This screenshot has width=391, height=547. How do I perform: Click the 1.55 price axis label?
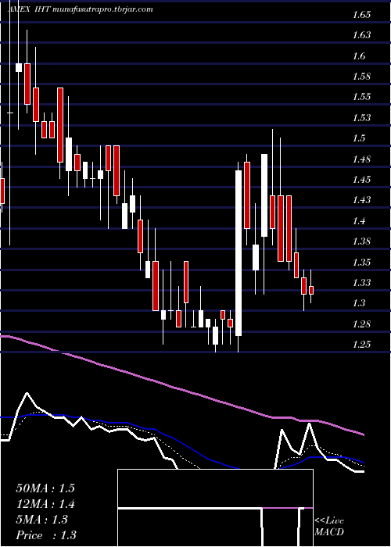tap(361, 97)
